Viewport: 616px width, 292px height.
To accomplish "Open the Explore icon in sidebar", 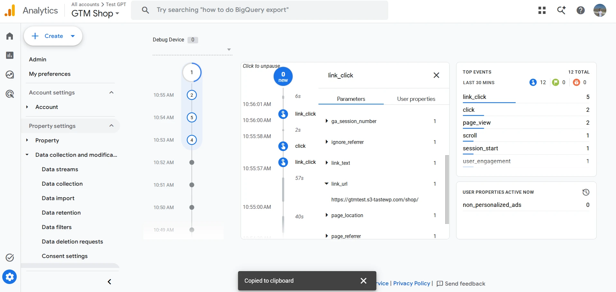I will coord(10,75).
